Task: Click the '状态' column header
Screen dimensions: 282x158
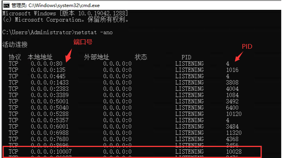Action: tap(141, 57)
